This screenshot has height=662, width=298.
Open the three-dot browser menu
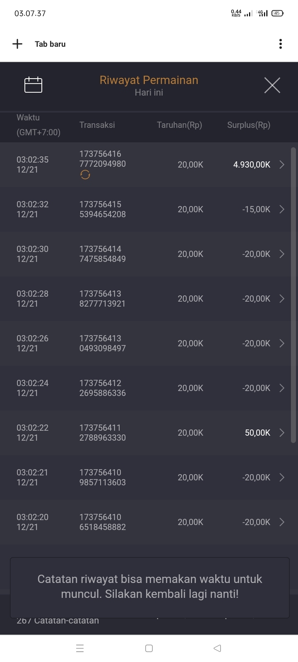coord(281,44)
